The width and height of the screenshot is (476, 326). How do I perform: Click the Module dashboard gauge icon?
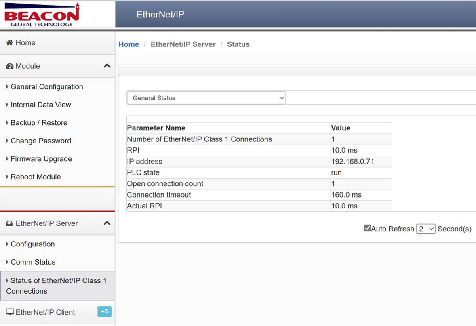tap(10, 66)
